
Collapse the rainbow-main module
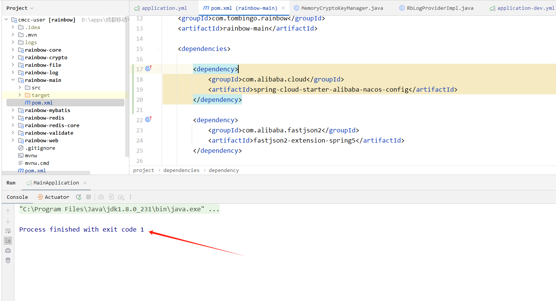13,80
